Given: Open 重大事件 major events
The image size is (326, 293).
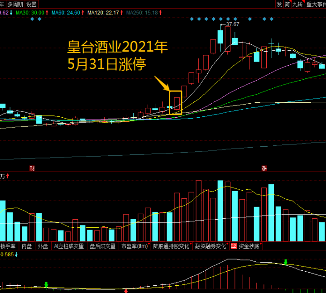Looking at the screenshot, I should point(316,4).
